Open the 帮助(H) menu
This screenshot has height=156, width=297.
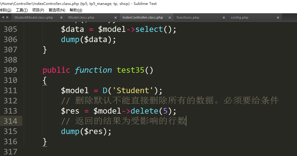point(76,10)
